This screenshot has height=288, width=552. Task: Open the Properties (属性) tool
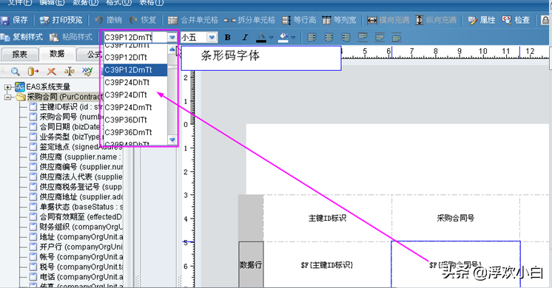coord(472,21)
